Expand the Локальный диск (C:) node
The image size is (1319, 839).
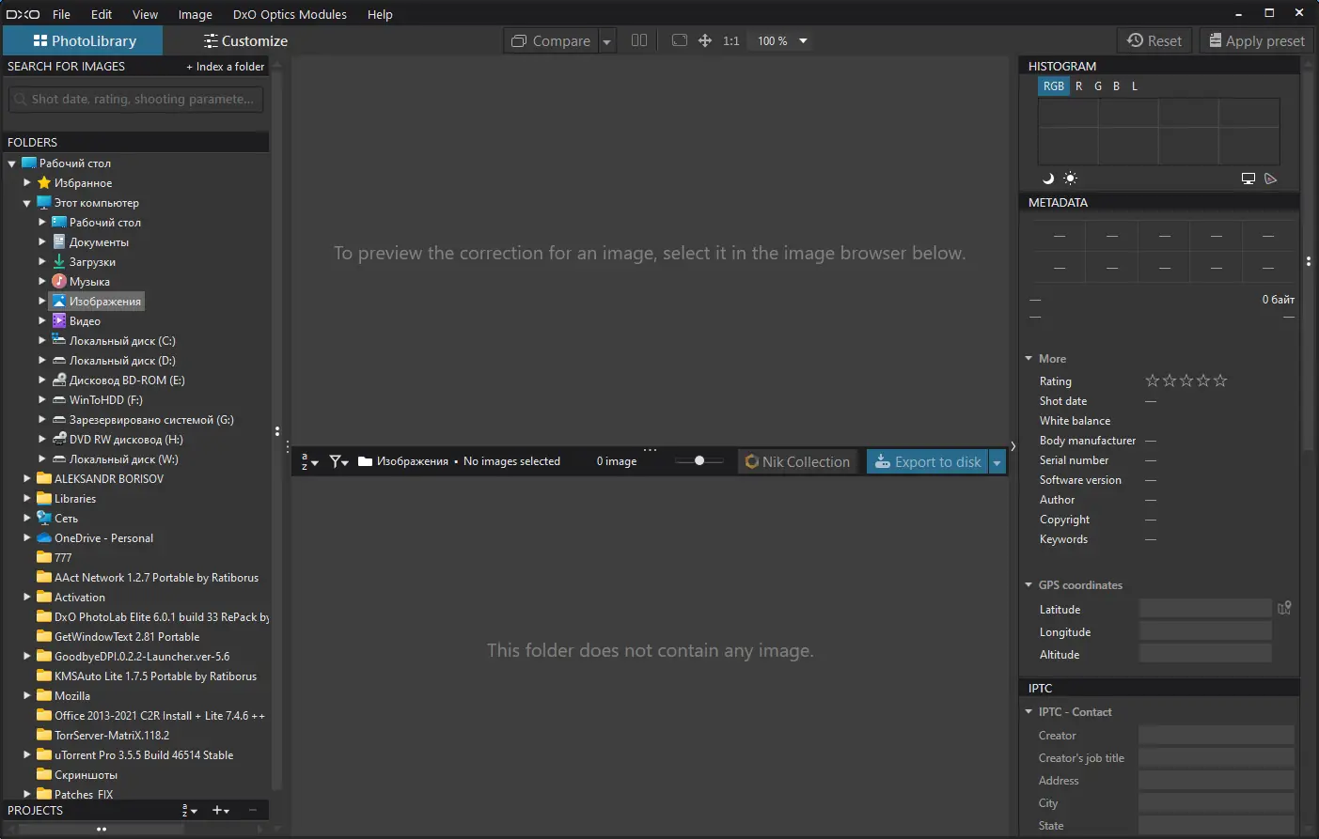pos(42,341)
